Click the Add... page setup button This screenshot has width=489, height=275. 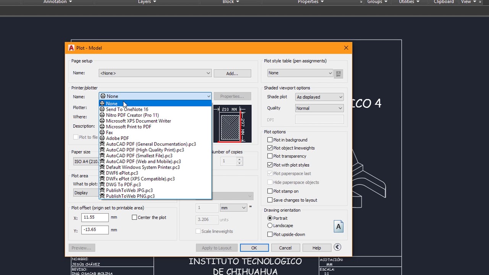tap(232, 73)
